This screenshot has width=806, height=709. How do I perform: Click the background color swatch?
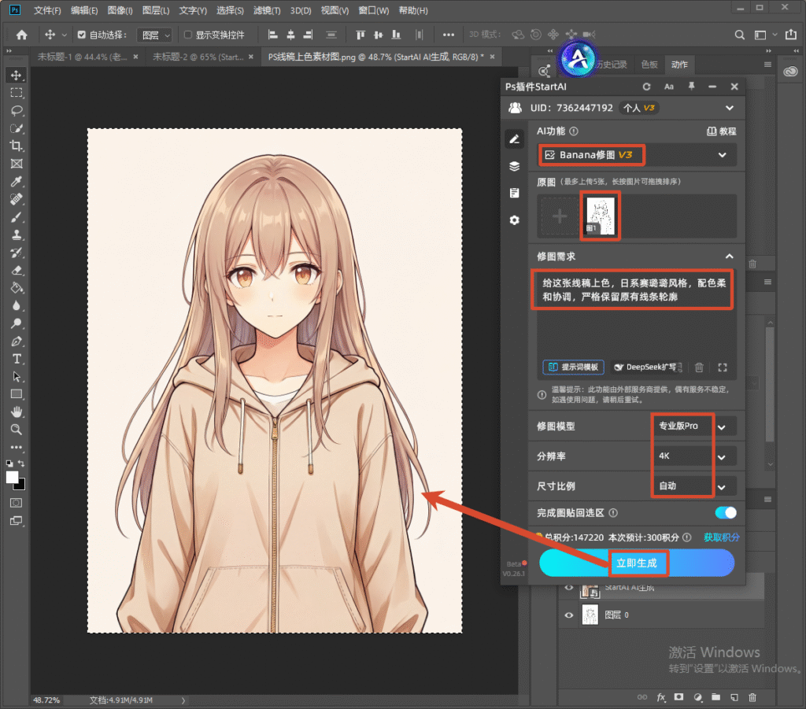click(x=21, y=486)
